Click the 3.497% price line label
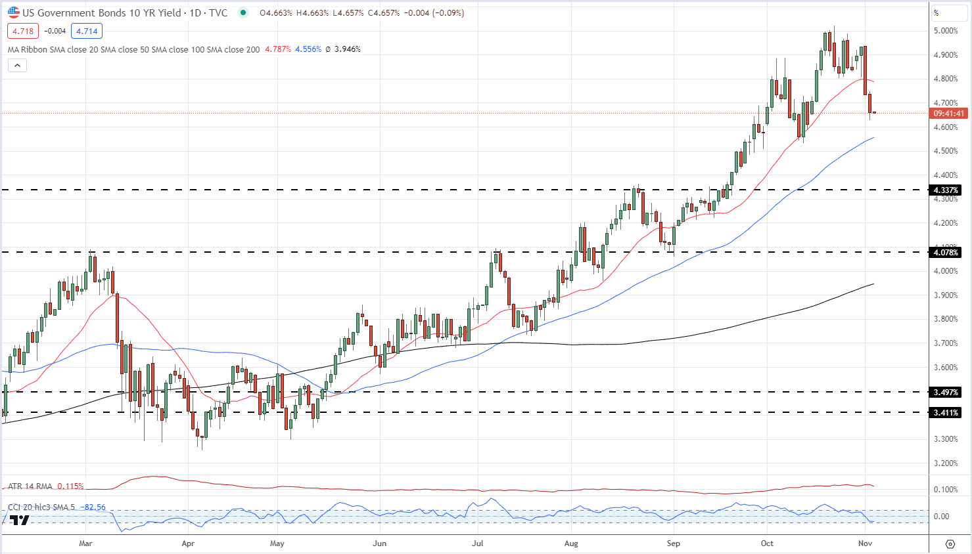Image resolution: width=972 pixels, height=554 pixels. 946,393
